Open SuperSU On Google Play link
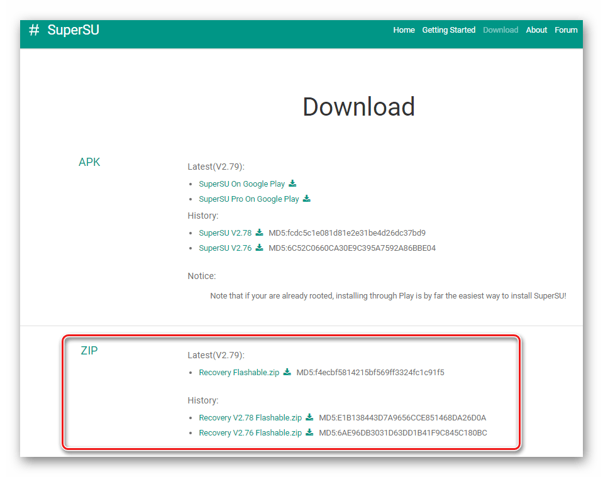This screenshot has width=603, height=477. pyautogui.click(x=241, y=184)
